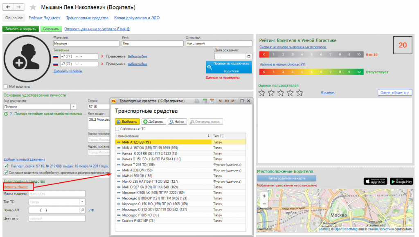This screenshot has height=237, width=419.
Task: Rate driver with the fifth star
Action: (300, 93)
